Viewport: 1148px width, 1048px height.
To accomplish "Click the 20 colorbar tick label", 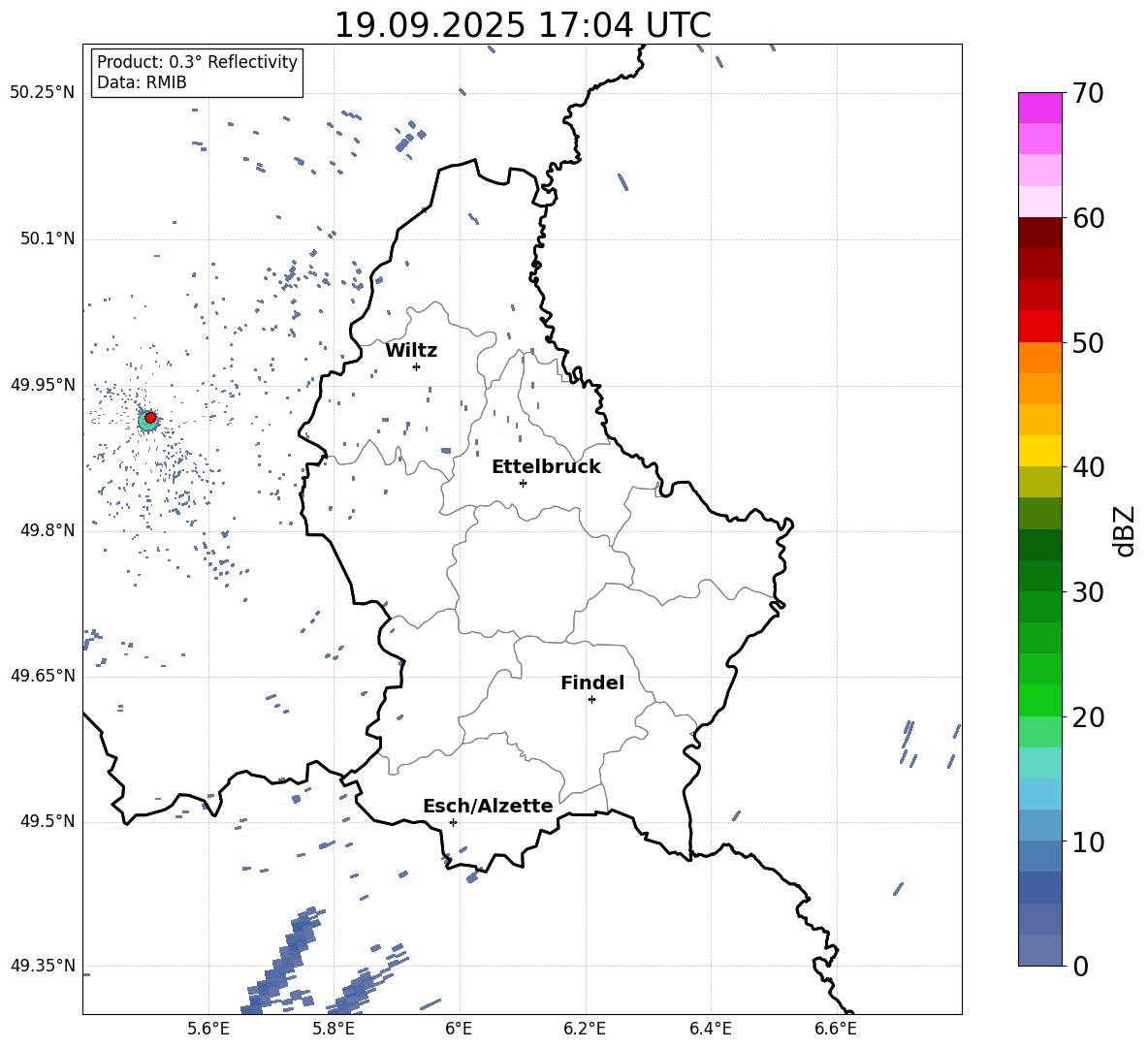I will [1089, 717].
